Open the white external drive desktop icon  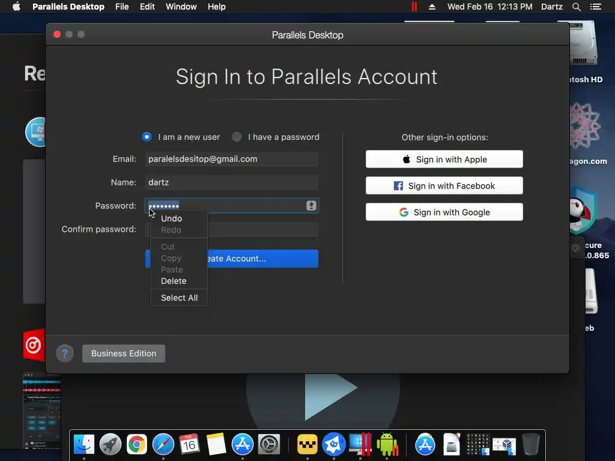pyautogui.click(x=590, y=292)
